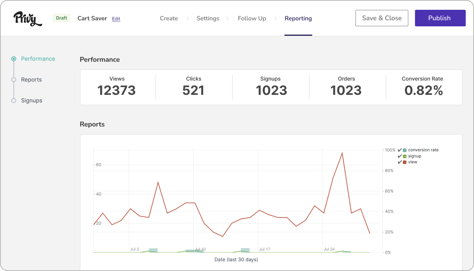Click the Orders metric label
Image resolution: width=474 pixels, height=271 pixels.
click(346, 79)
